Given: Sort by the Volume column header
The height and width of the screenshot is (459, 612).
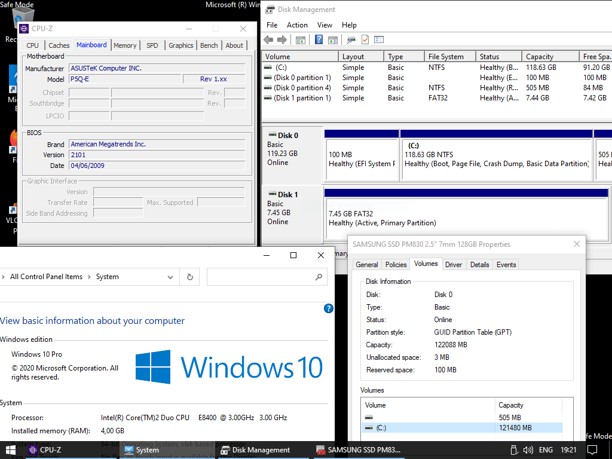Looking at the screenshot, I should click(x=300, y=57).
